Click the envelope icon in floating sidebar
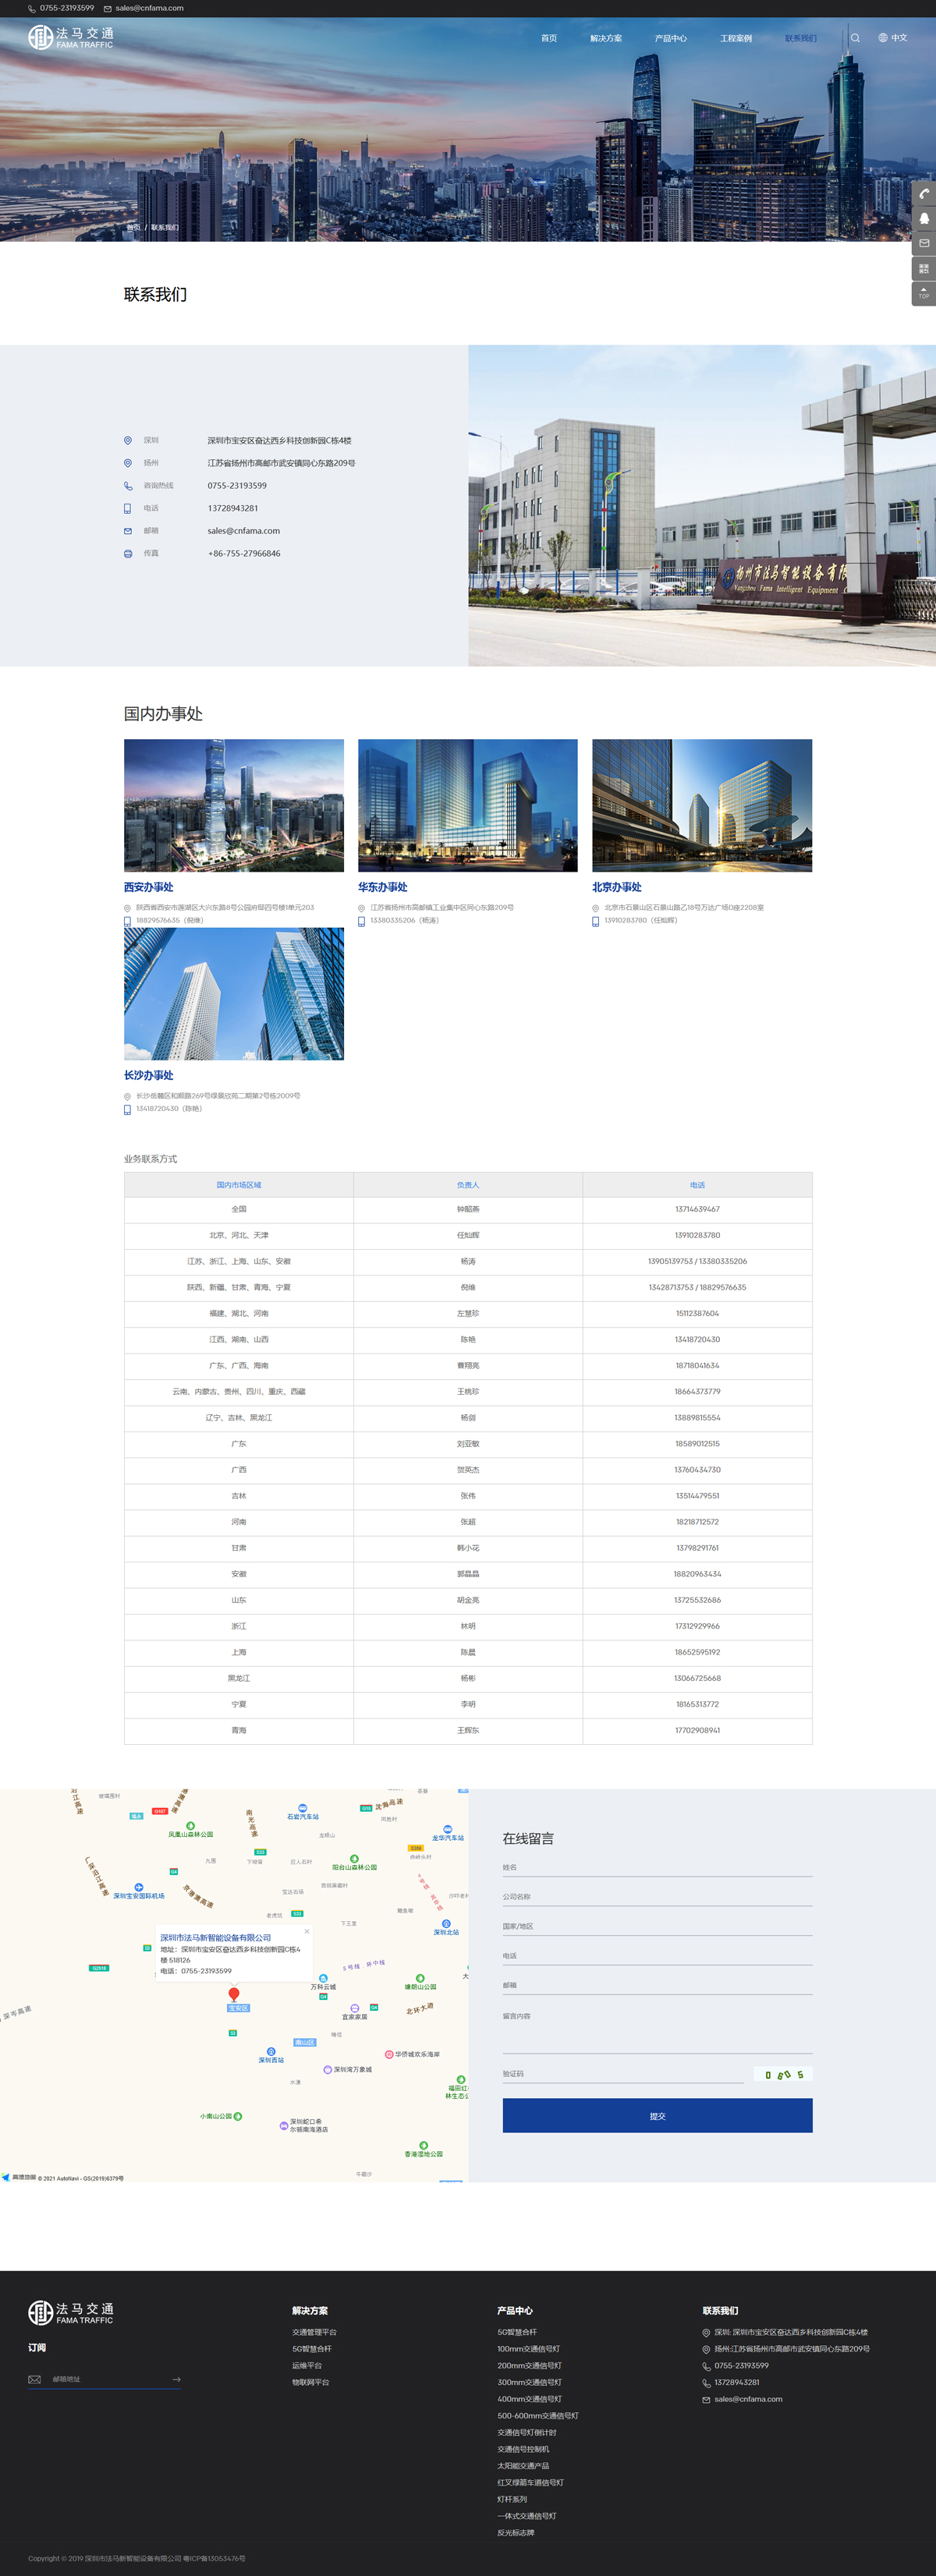The width and height of the screenshot is (936, 2576). pos(923,243)
